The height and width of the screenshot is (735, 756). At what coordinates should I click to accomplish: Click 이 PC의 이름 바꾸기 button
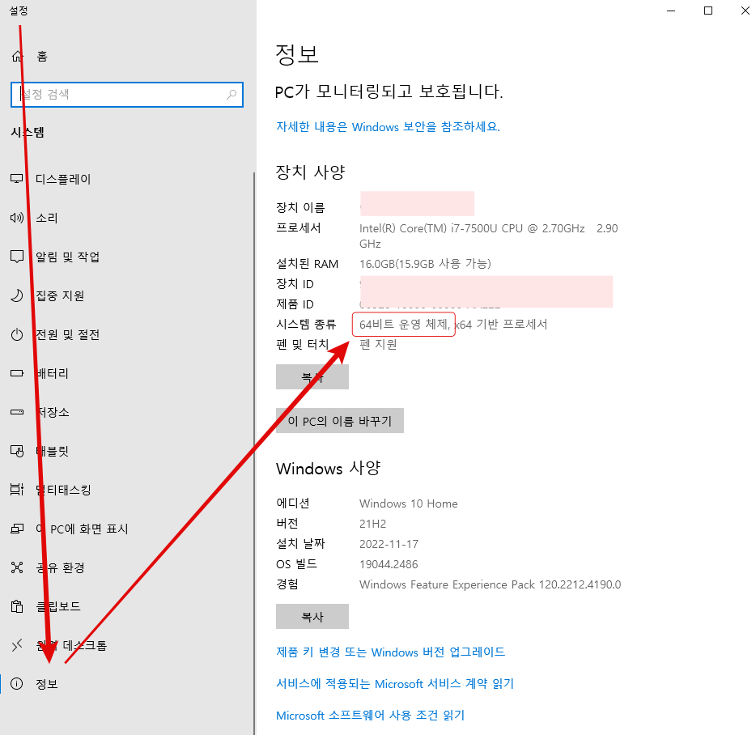339,420
